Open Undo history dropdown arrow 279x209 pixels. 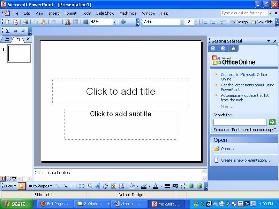point(59,22)
